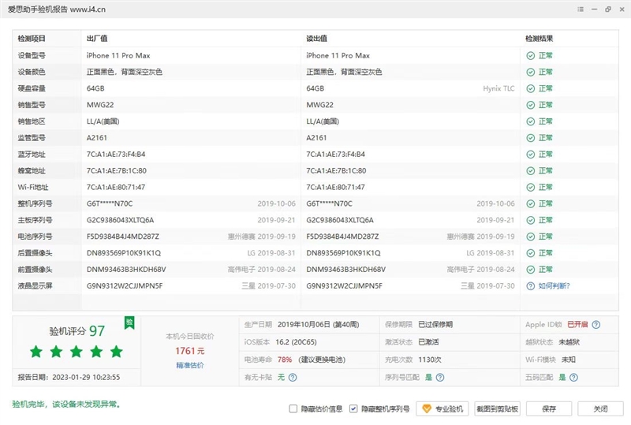Click the question icon in 液晶显示屏 row
631x425 pixels.
click(x=531, y=285)
